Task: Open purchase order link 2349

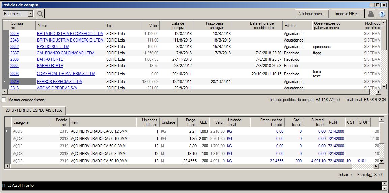Action: click(x=15, y=34)
